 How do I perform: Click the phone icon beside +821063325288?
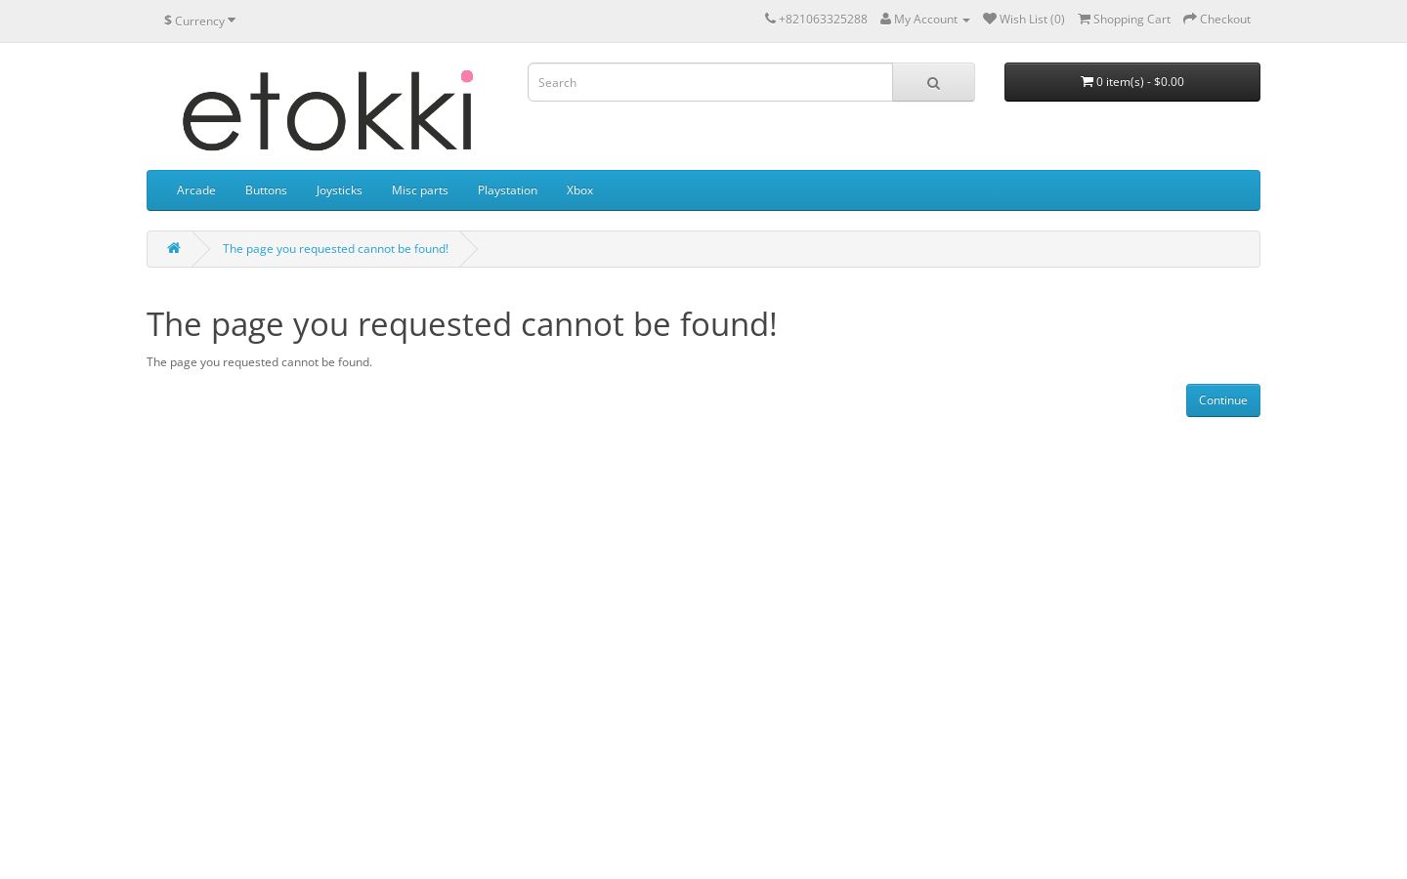770,19
